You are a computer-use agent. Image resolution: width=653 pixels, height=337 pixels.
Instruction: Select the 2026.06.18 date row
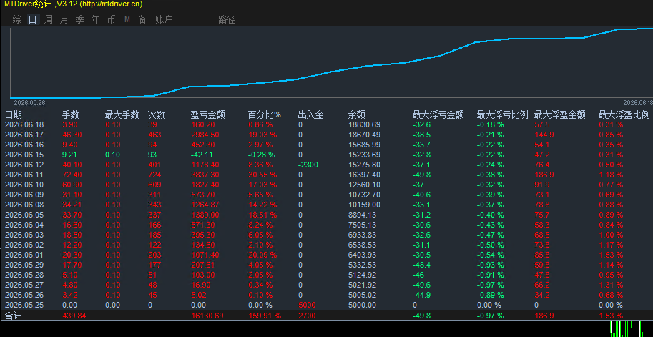click(x=24, y=125)
